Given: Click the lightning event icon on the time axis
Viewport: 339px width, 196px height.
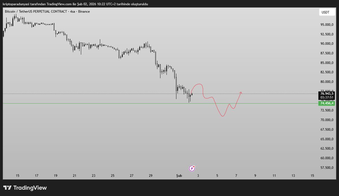Looking at the screenshot, I should (x=192, y=168).
